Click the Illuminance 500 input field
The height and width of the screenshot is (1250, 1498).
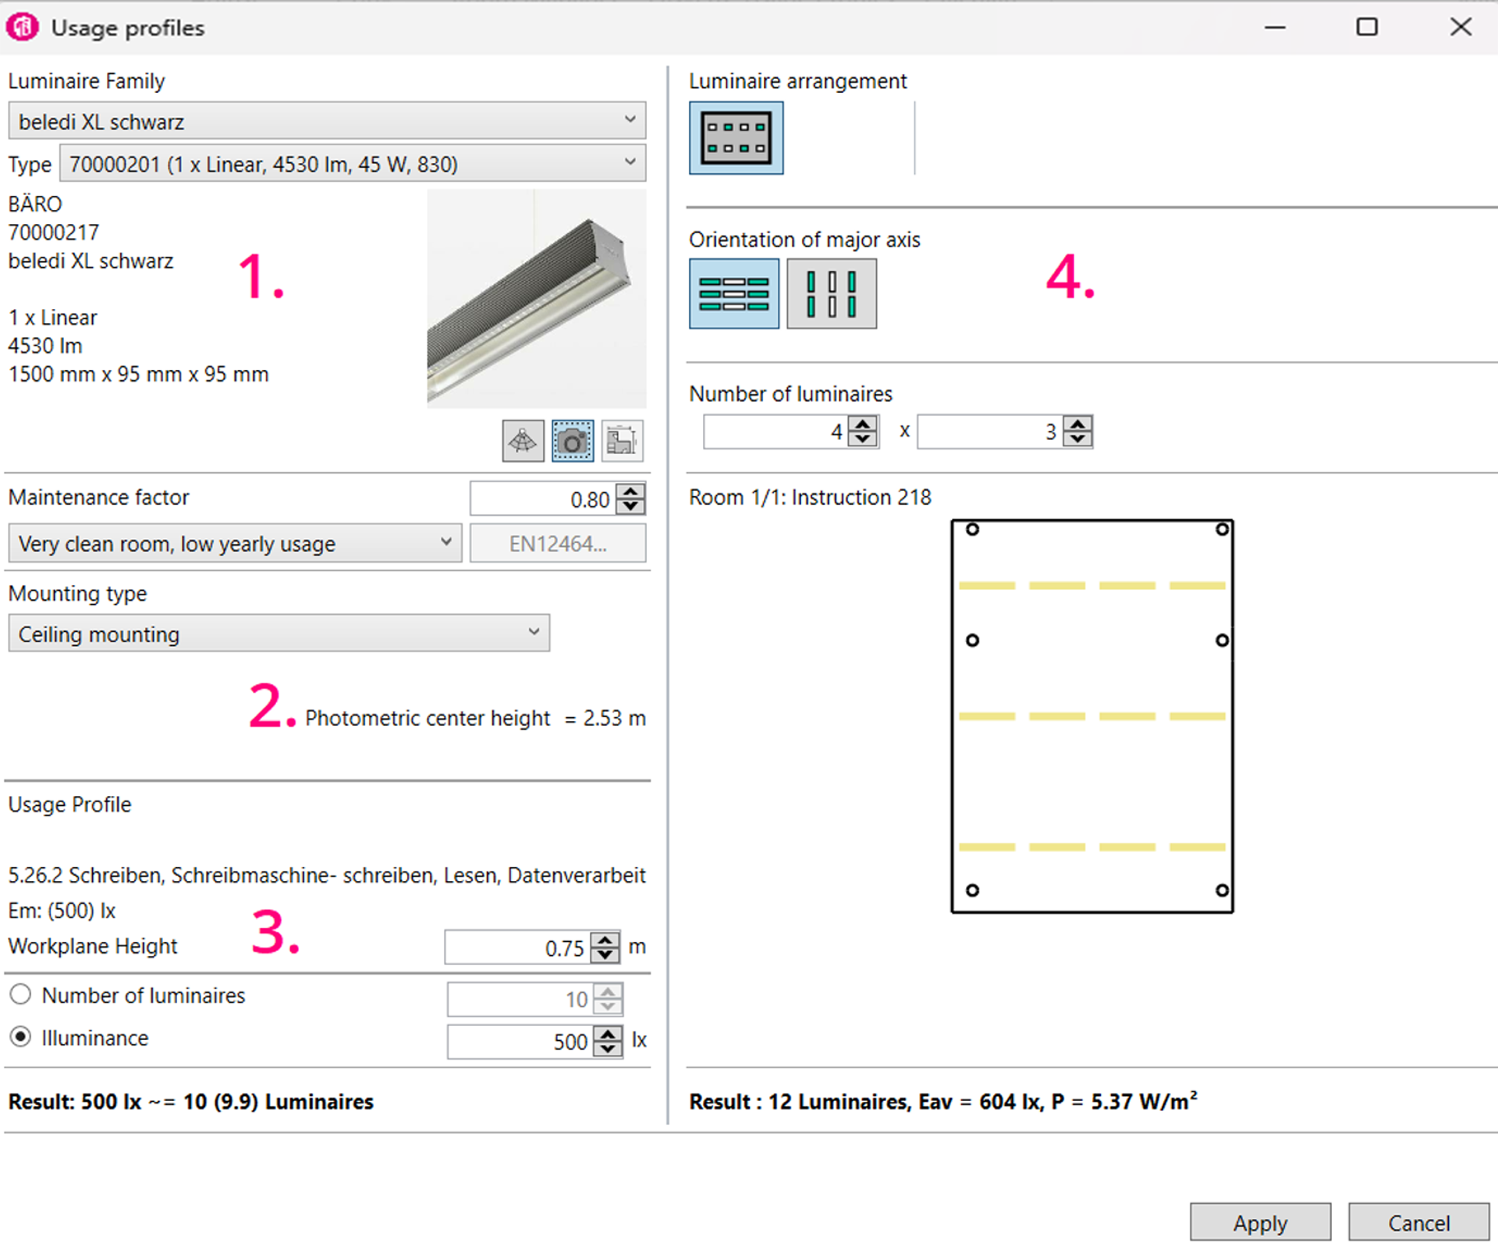pyautogui.click(x=520, y=1041)
